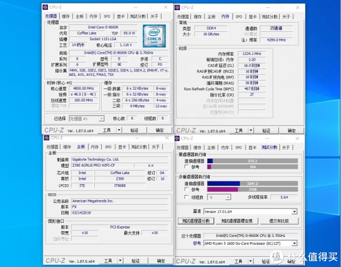Screen dimensions: 341x267
Task: Click 测试处理器分数 bench CPU button
Action: coord(196,221)
